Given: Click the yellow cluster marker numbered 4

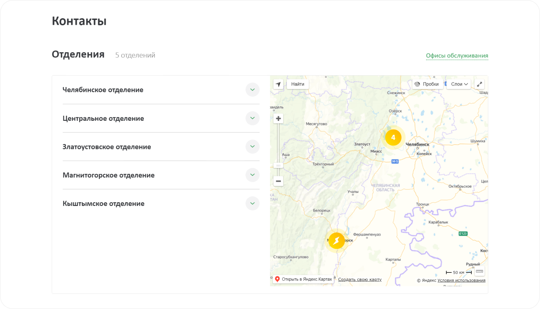Looking at the screenshot, I should pyautogui.click(x=393, y=138).
